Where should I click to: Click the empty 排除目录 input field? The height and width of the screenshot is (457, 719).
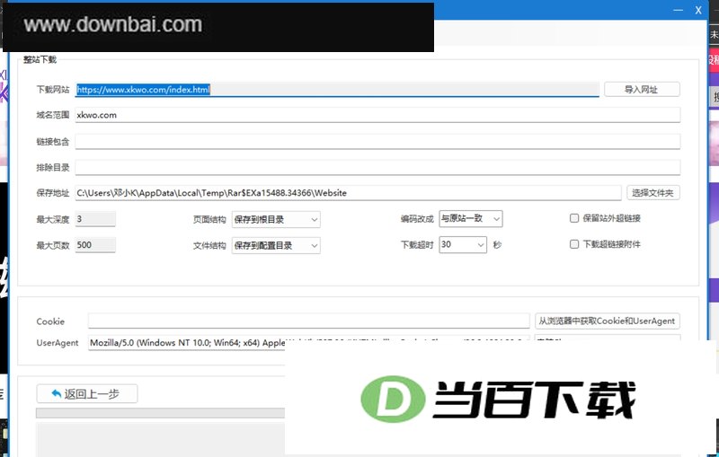coord(377,167)
